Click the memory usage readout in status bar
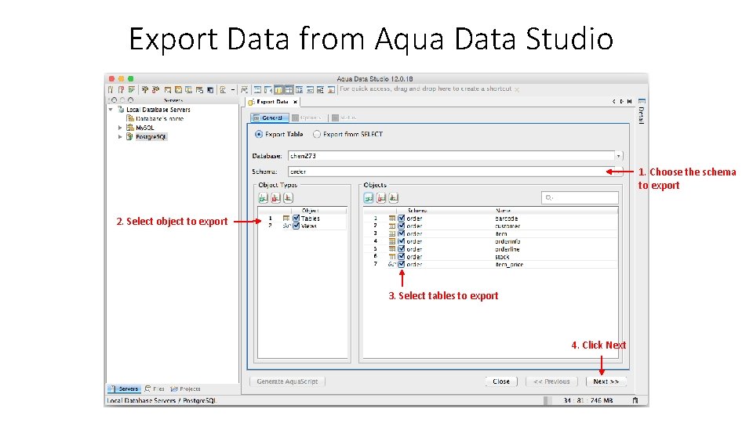The height and width of the screenshot is (423, 753). click(x=588, y=400)
